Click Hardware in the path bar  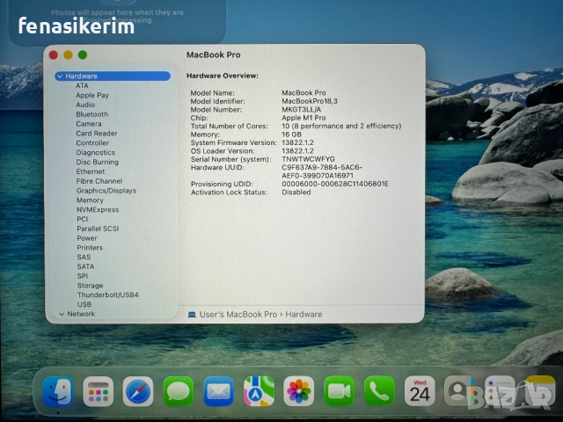pos(303,315)
